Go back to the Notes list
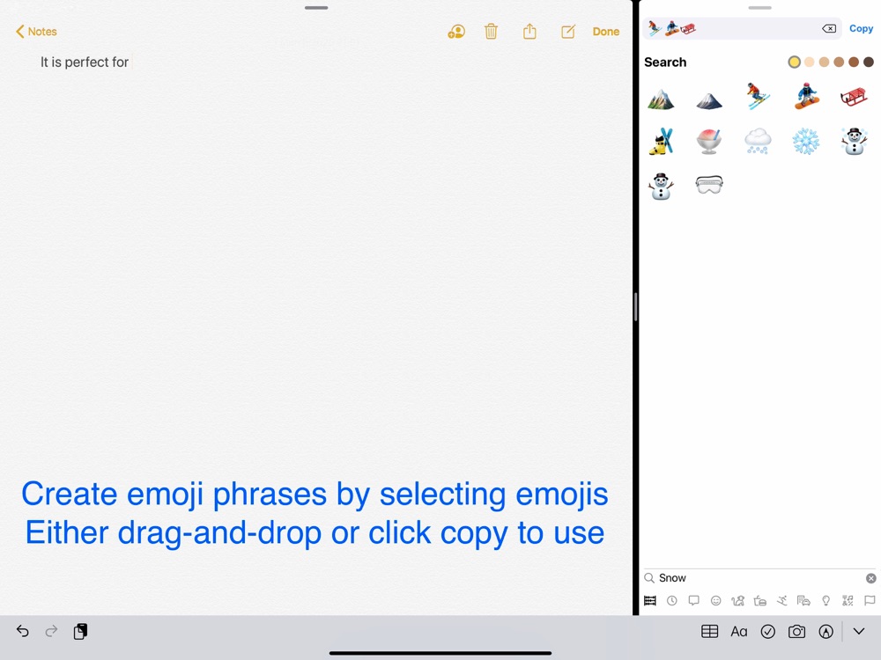881x660 pixels. 36,32
